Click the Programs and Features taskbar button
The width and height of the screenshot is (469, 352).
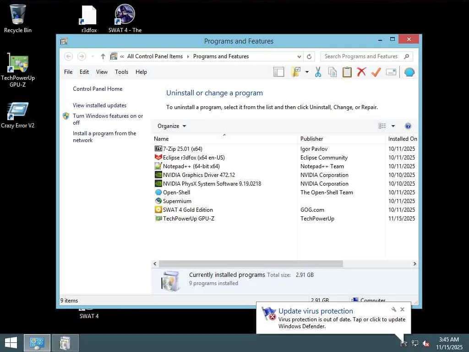[65, 343]
